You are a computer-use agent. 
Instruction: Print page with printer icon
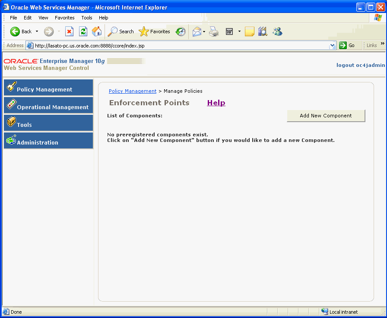214,31
